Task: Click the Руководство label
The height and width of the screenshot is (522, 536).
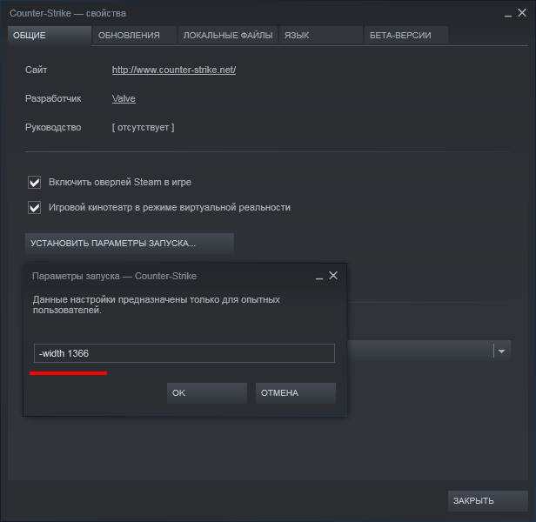Action: coord(53,128)
